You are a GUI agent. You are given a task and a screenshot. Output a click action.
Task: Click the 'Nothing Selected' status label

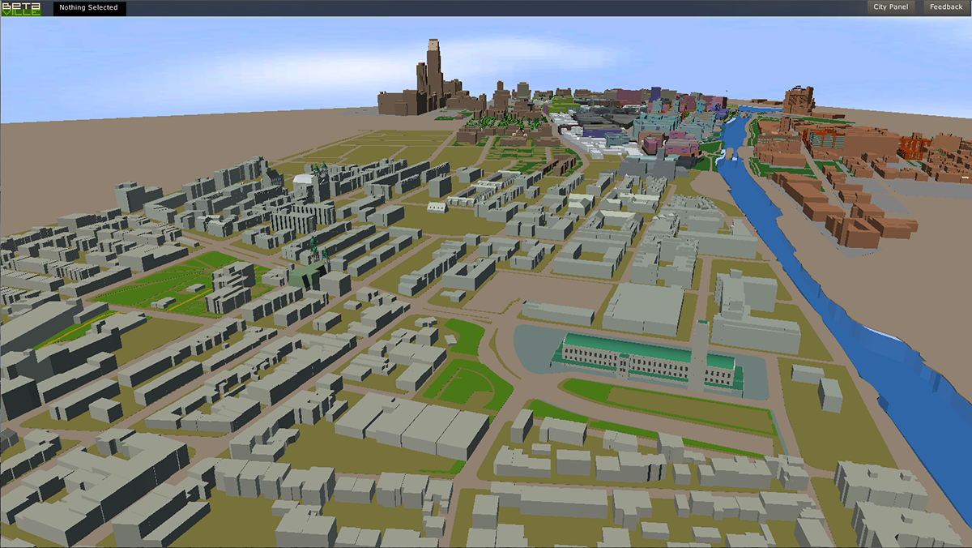point(89,8)
